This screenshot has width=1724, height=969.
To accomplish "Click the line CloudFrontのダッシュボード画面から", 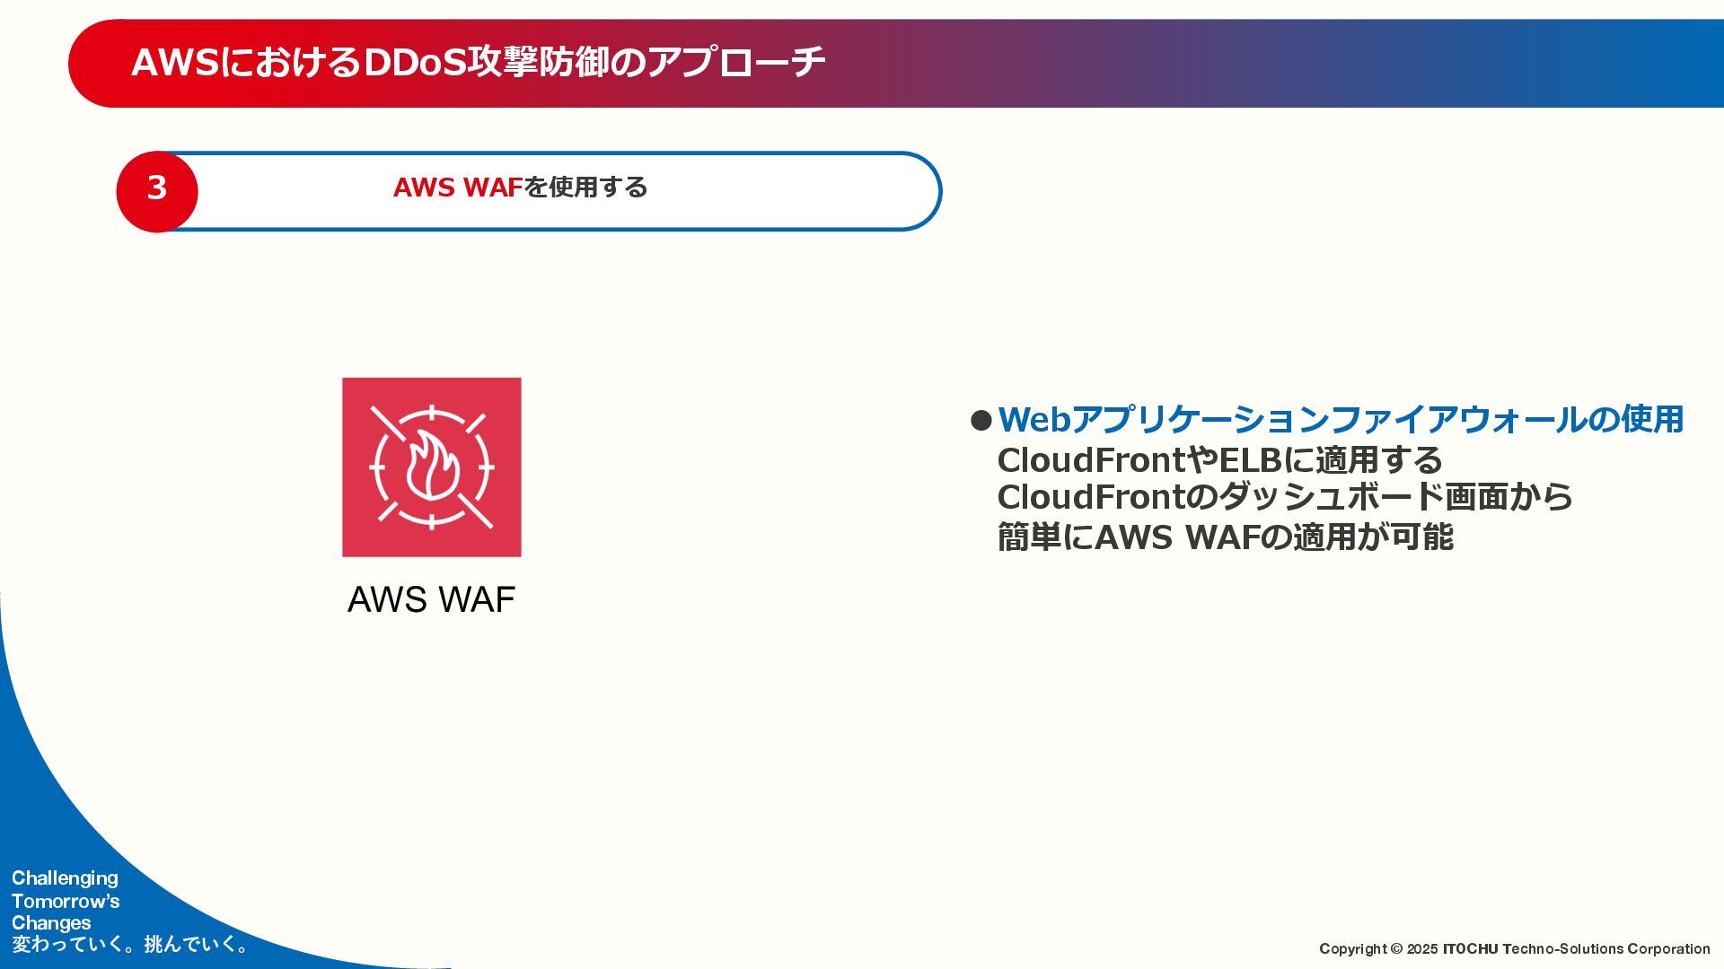I will point(1285,497).
